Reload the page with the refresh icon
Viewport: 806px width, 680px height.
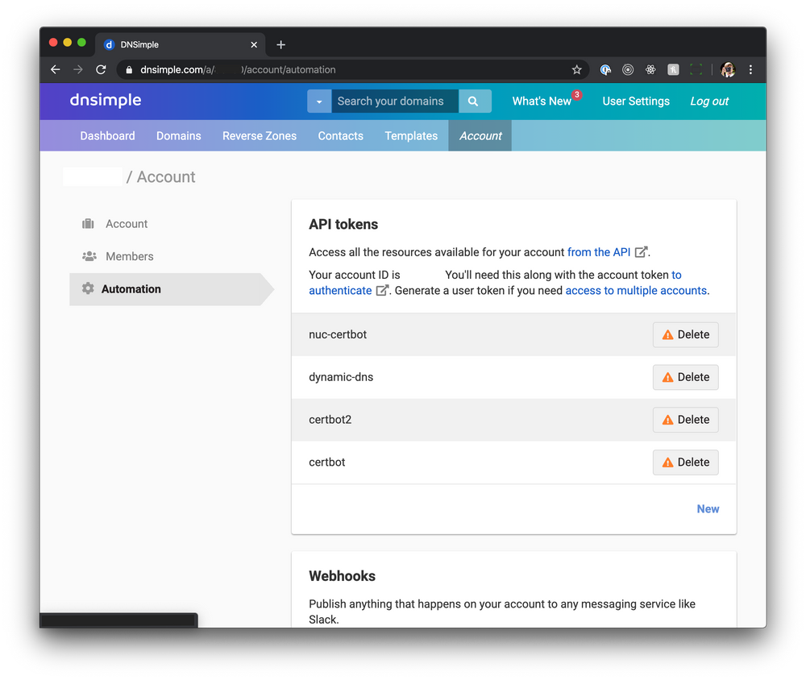pyautogui.click(x=100, y=69)
